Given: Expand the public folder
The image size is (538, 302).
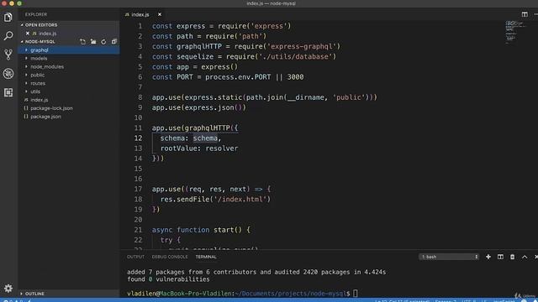Looking at the screenshot, I should coord(69,75).
